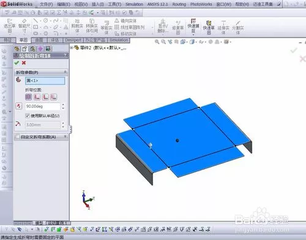Screen dimensions: 306x240
Task: Click 转换实体引用 convert entities tool
Action: point(92,26)
